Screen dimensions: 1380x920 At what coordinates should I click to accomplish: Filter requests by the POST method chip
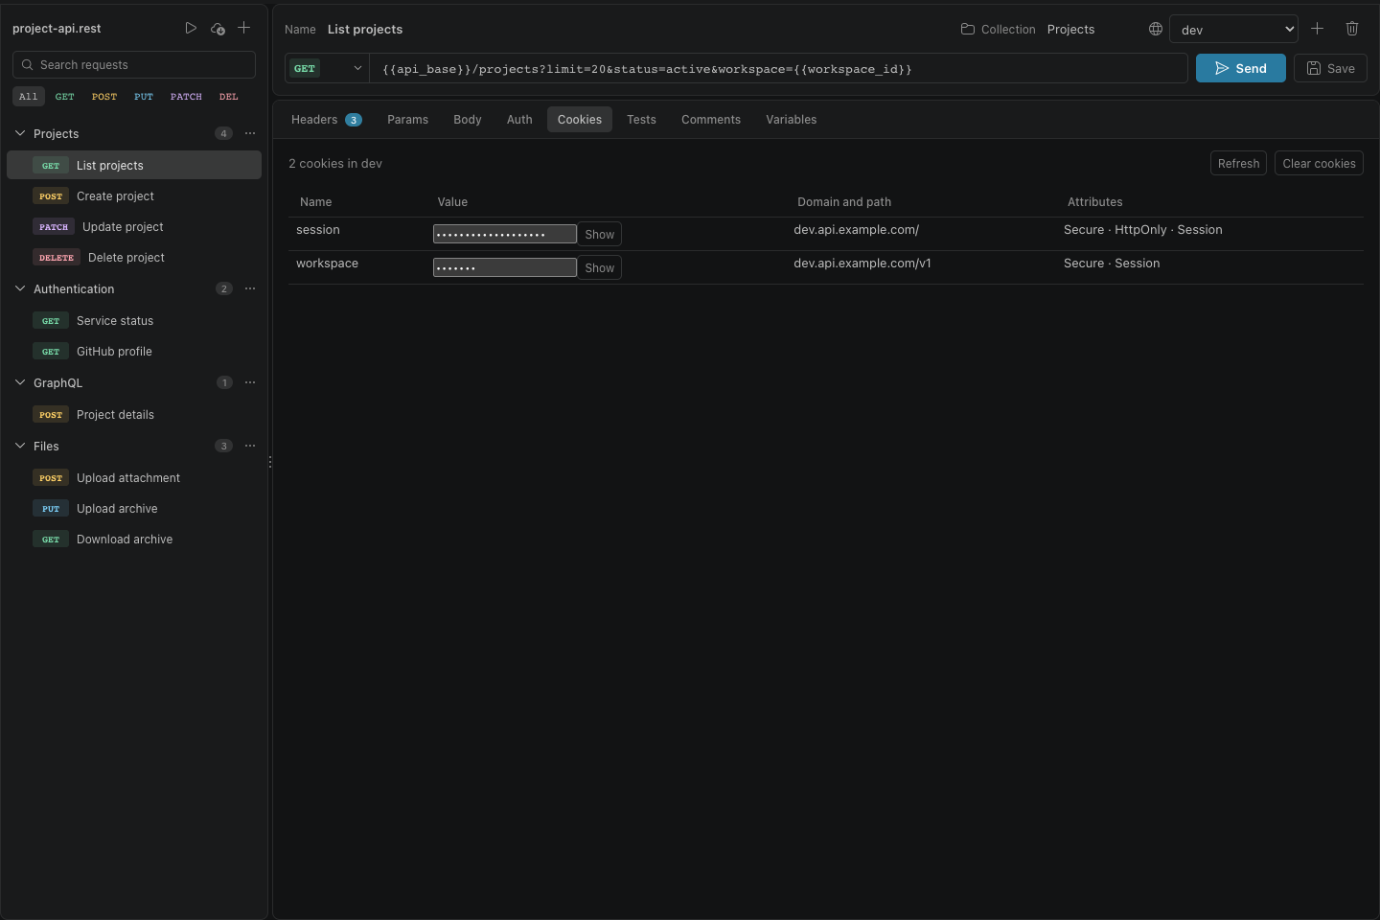click(x=104, y=97)
